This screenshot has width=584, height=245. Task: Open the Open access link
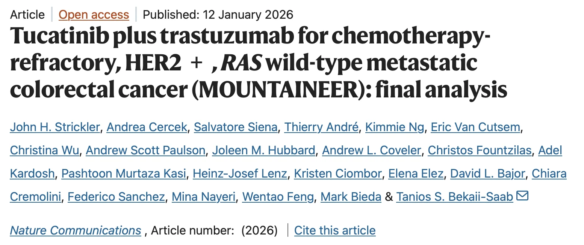[x=94, y=15]
